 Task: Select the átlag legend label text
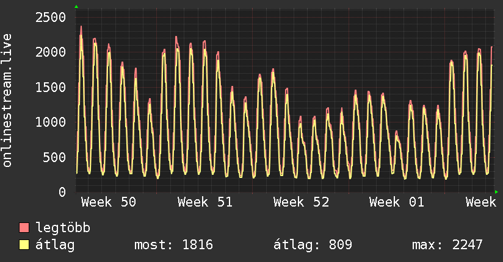55,245
